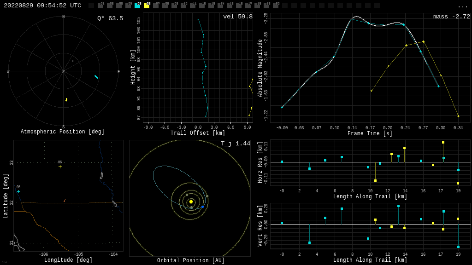
Task: Select station box 04 in top bar
Action: click(128, 6)
